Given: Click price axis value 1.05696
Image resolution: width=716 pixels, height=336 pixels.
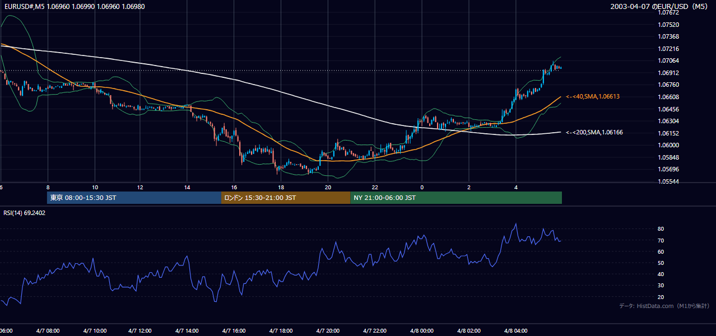Looking at the screenshot, I should pos(668,169).
